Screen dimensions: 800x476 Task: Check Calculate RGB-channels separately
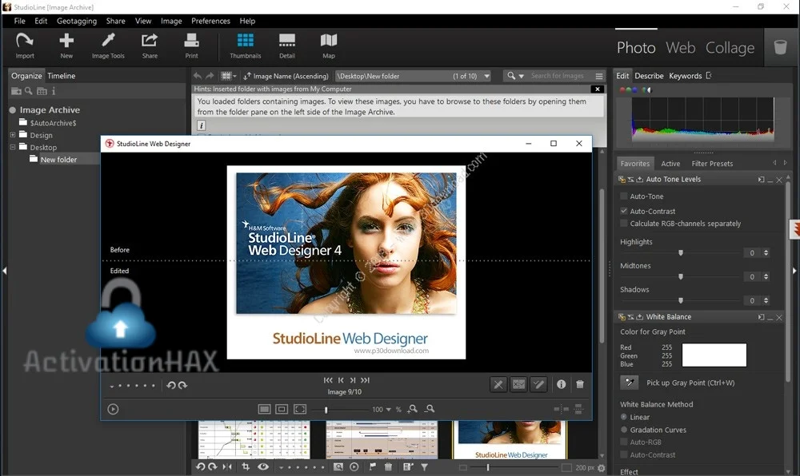(623, 224)
